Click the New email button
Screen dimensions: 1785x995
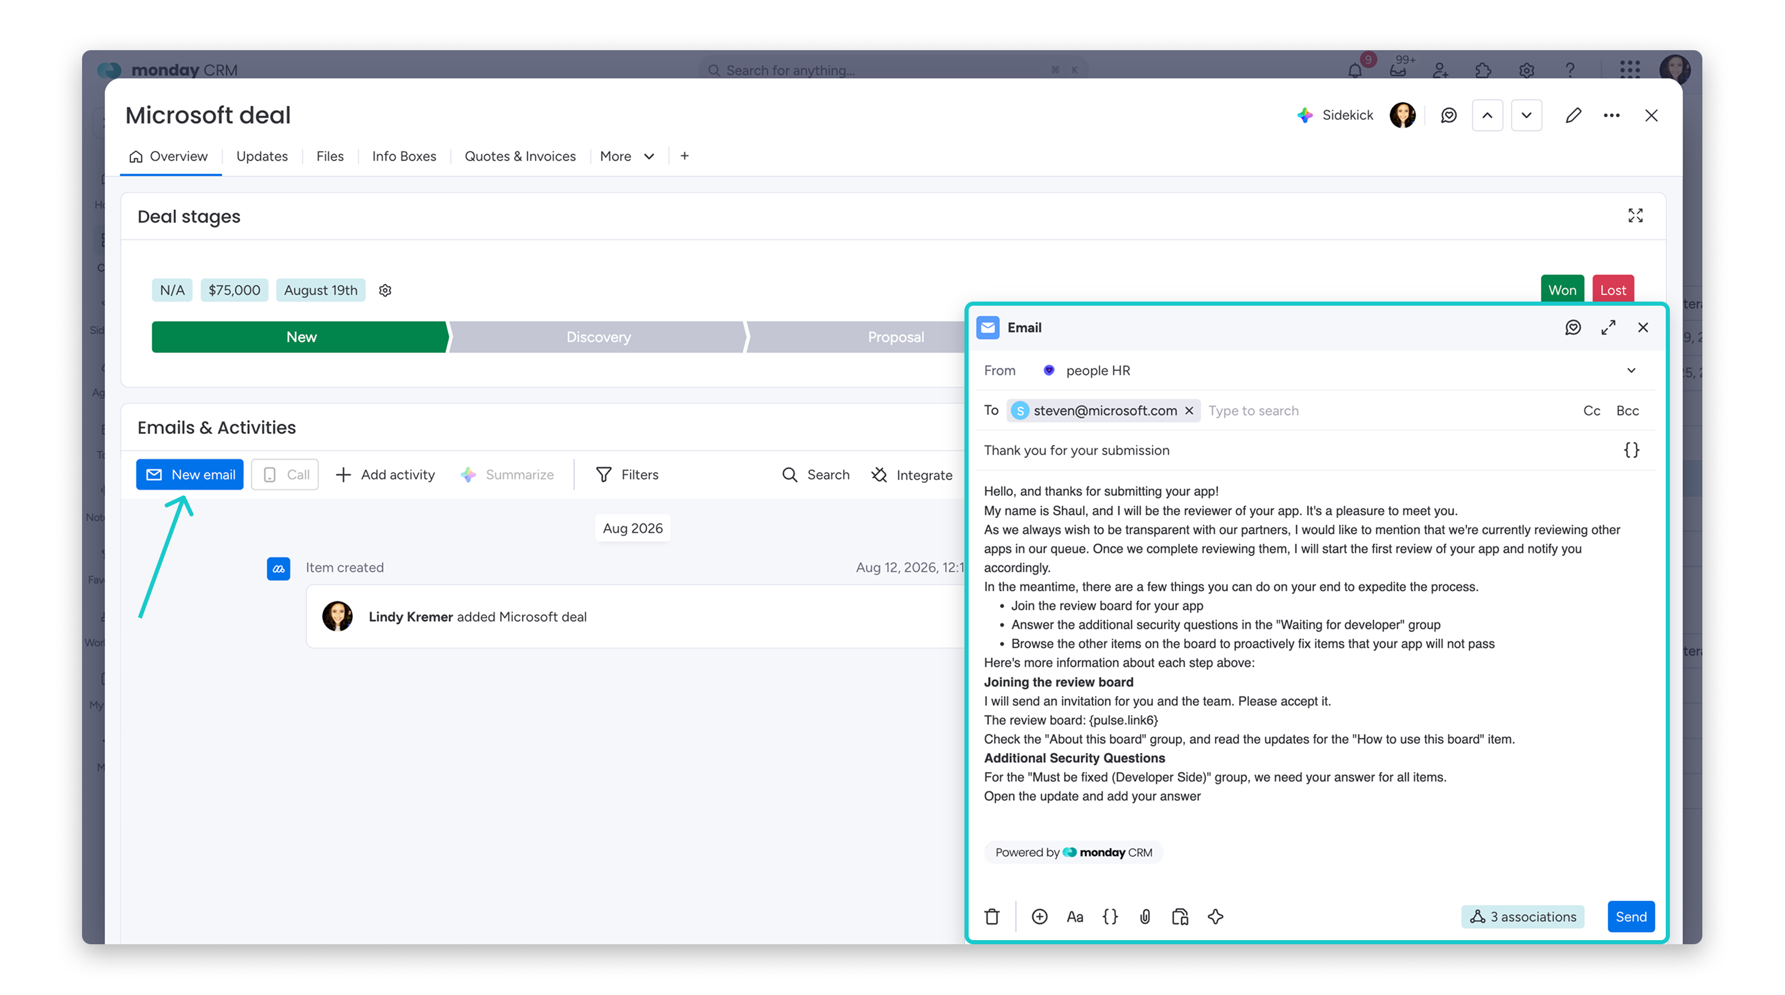tap(190, 474)
